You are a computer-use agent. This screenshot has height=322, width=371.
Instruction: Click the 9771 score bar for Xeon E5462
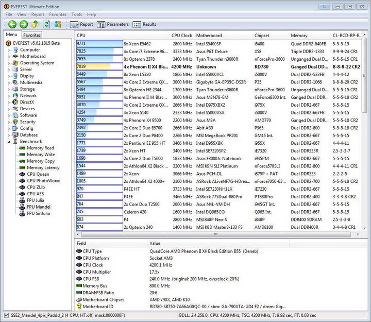point(99,44)
